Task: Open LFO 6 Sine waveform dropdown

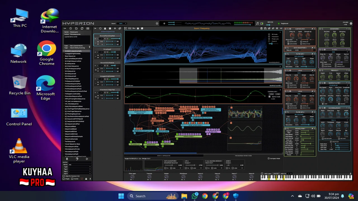Action: point(300,94)
